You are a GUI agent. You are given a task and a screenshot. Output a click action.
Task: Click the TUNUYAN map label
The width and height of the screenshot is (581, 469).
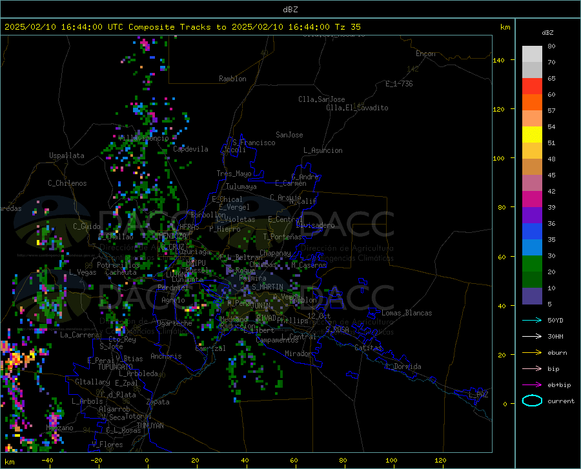coord(150,426)
